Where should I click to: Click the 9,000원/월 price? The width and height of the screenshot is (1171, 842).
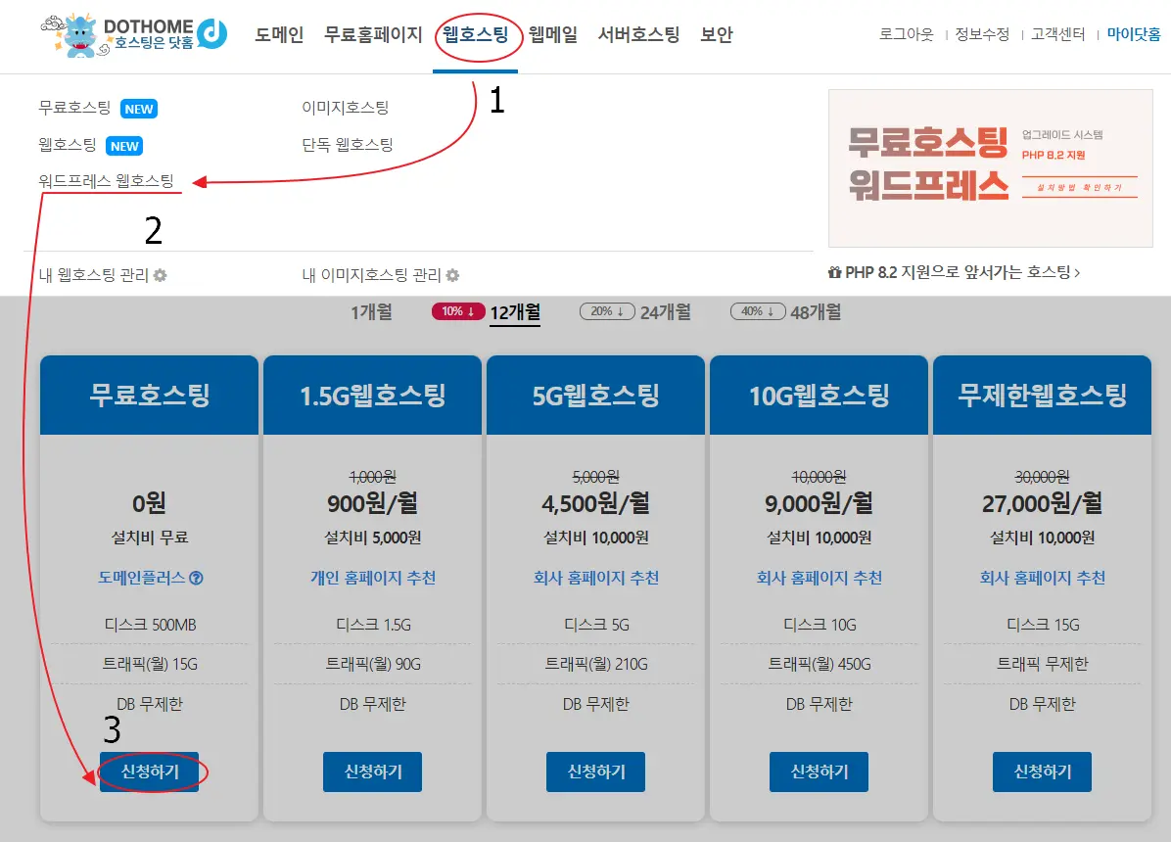click(820, 503)
